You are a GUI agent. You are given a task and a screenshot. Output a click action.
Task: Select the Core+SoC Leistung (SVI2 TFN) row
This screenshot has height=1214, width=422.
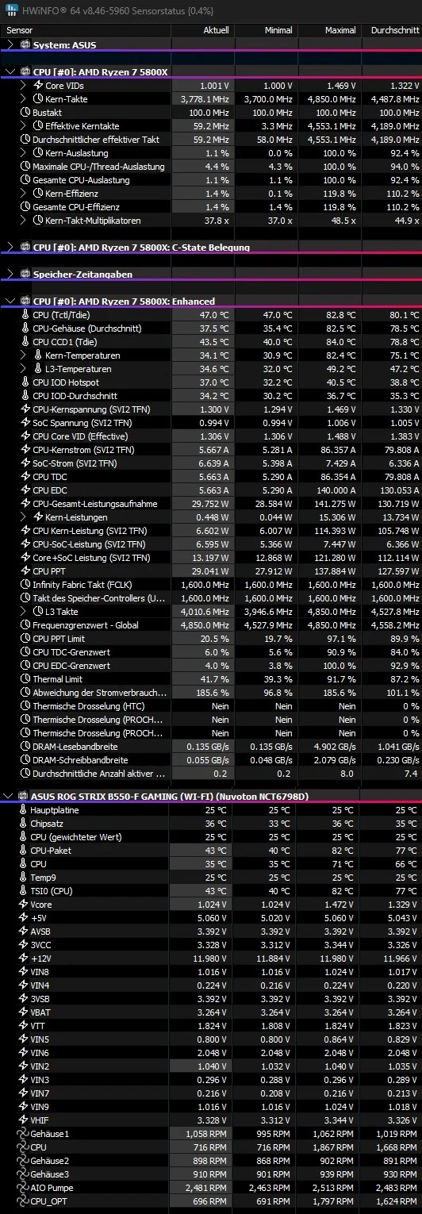pos(211,558)
